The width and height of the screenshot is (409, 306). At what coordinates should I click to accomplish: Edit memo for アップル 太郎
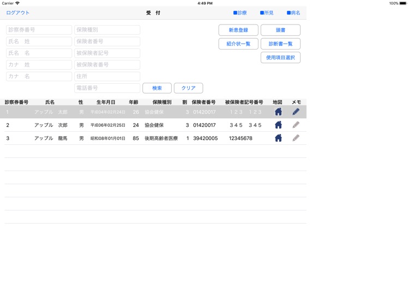pyautogui.click(x=296, y=112)
